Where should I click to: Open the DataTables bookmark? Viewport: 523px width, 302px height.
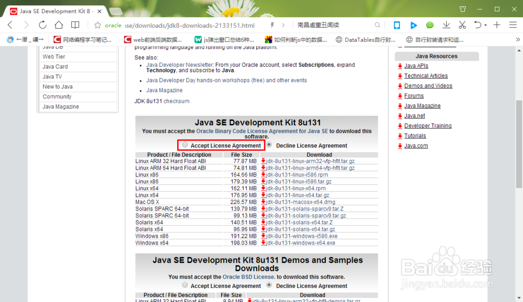[x=366, y=40]
